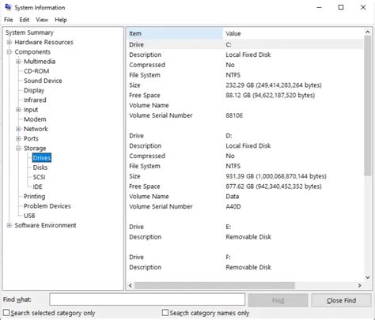Click the horizontal scrollbar thumb
Screen dimensions: 375x320
pyautogui.click(x=214, y=285)
